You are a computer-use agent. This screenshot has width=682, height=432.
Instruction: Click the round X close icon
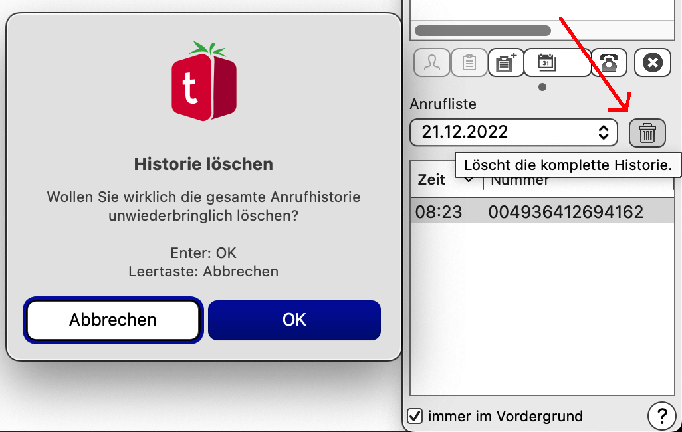(x=653, y=62)
